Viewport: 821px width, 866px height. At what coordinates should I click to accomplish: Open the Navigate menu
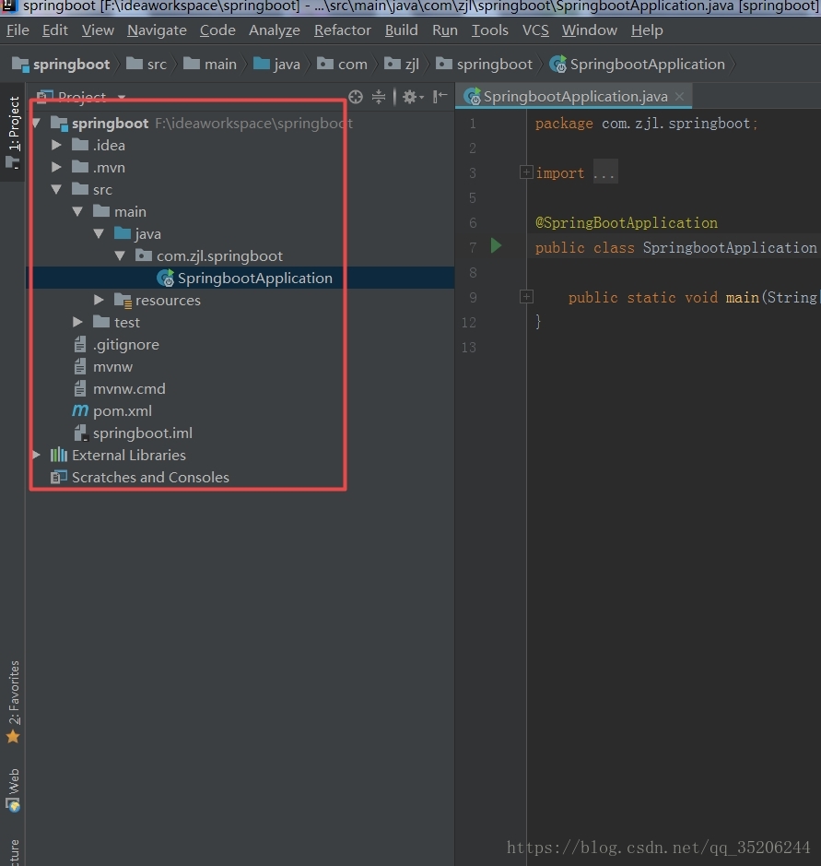(157, 30)
